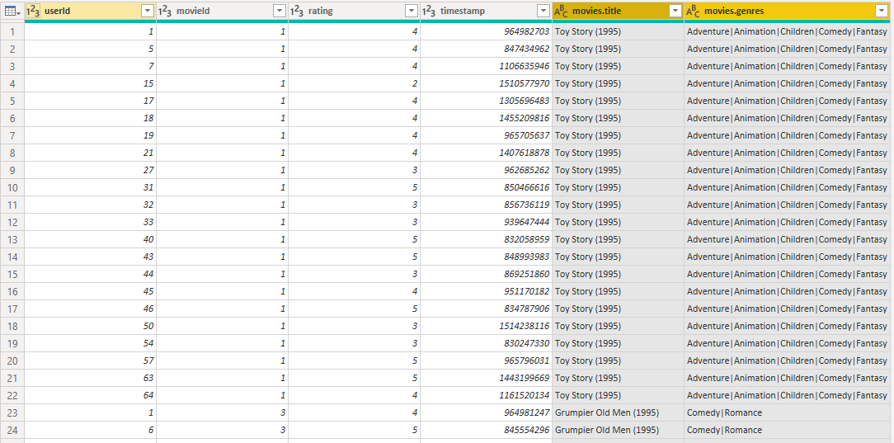Click the movies.genres text type icon
The height and width of the screenshot is (443, 894).
(693, 11)
